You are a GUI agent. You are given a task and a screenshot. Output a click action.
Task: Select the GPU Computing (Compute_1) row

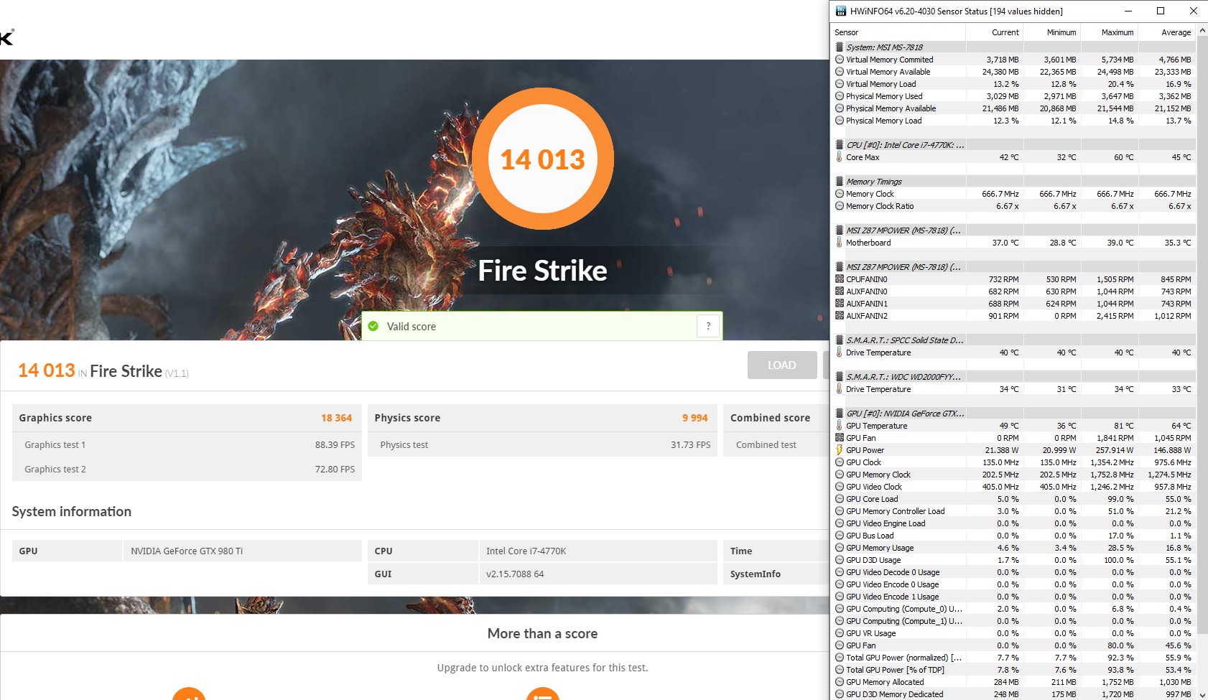click(x=1013, y=621)
